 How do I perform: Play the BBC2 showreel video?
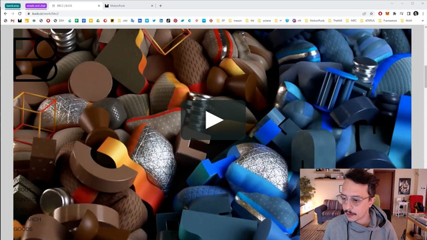tap(213, 120)
